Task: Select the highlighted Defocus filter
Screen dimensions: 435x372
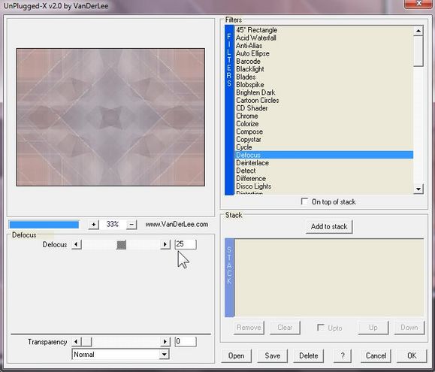Action: coord(324,155)
